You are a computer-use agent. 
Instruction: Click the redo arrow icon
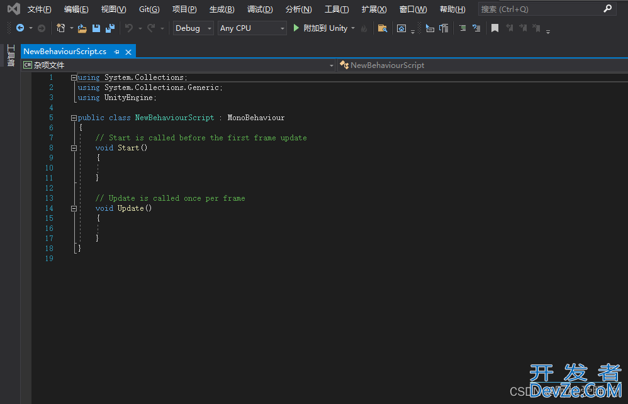151,28
